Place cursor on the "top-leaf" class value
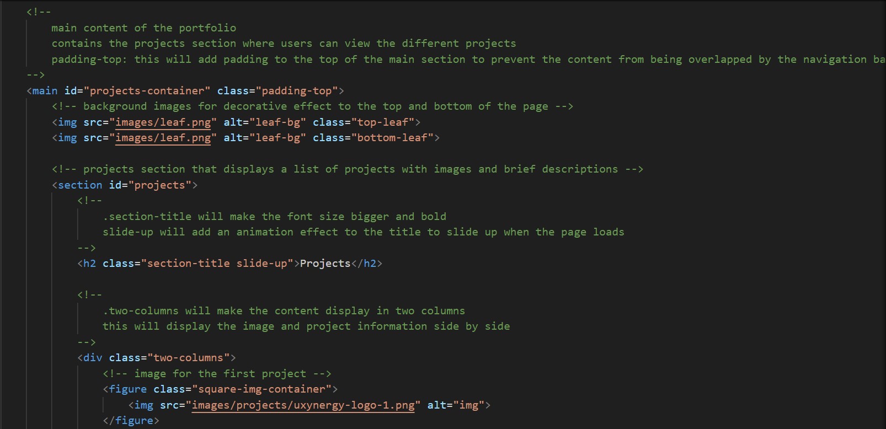The width and height of the screenshot is (886, 429). [383, 122]
